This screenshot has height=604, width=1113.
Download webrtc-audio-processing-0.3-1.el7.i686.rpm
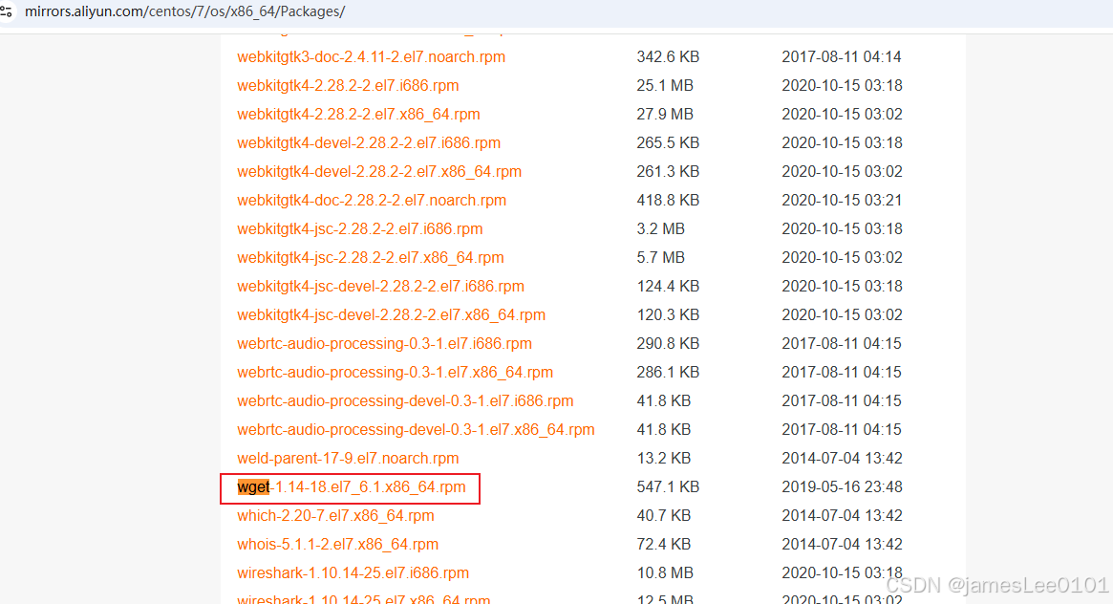pyautogui.click(x=384, y=344)
